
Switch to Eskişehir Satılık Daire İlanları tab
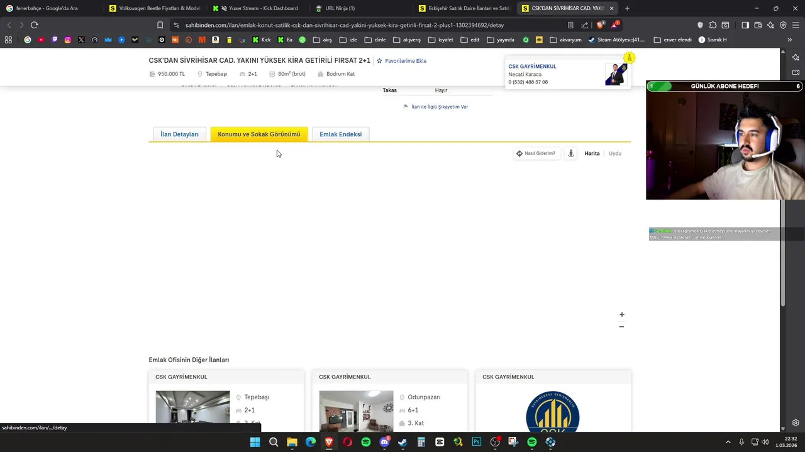[x=465, y=8]
